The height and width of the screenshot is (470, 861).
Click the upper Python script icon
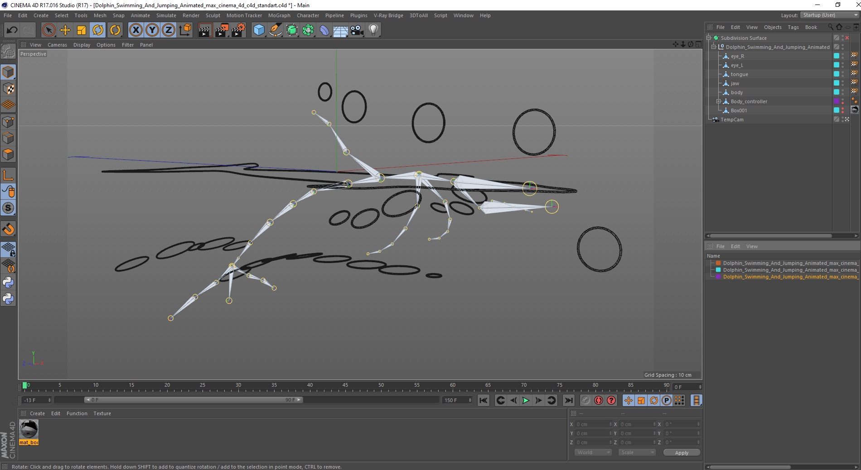(8, 283)
